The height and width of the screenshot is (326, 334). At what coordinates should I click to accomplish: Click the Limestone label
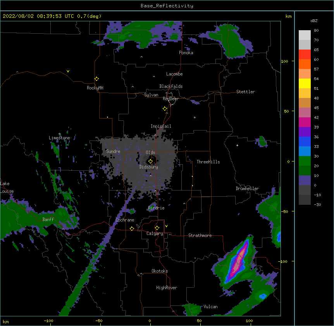pos(59,138)
